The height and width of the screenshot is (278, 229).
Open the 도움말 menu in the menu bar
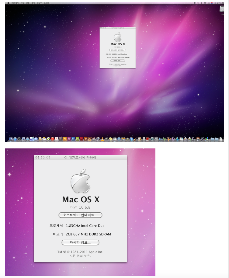(46, 3)
